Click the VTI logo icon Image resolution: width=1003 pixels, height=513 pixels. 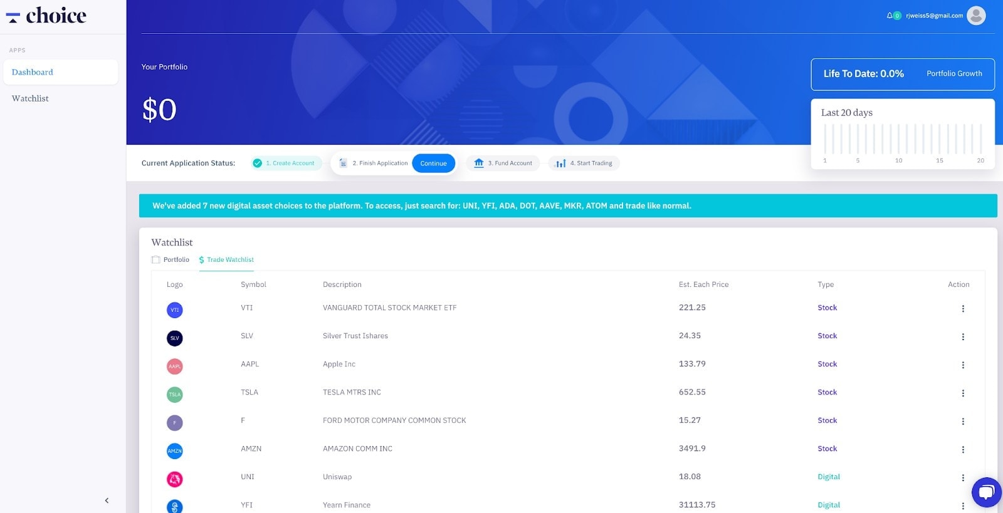(x=175, y=310)
